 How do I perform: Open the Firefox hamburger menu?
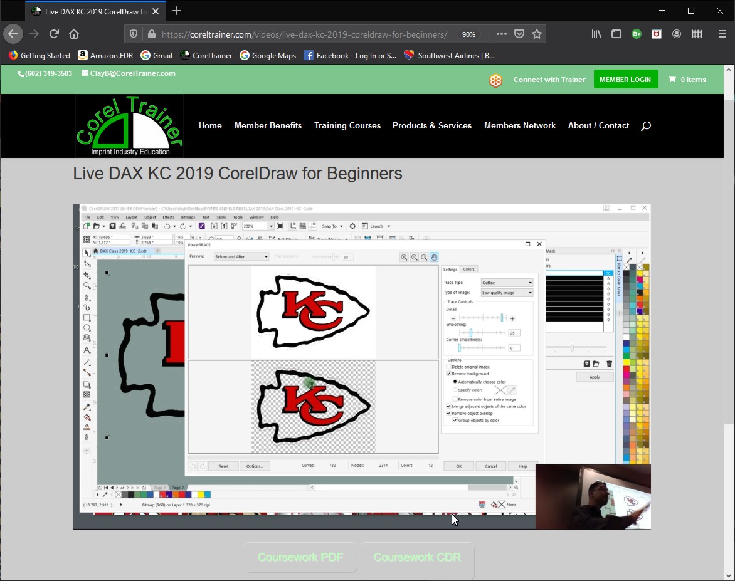pos(722,34)
